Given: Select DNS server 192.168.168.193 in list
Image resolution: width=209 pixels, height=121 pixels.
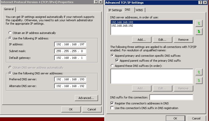Looking at the screenshot, I should tap(152, 22).
